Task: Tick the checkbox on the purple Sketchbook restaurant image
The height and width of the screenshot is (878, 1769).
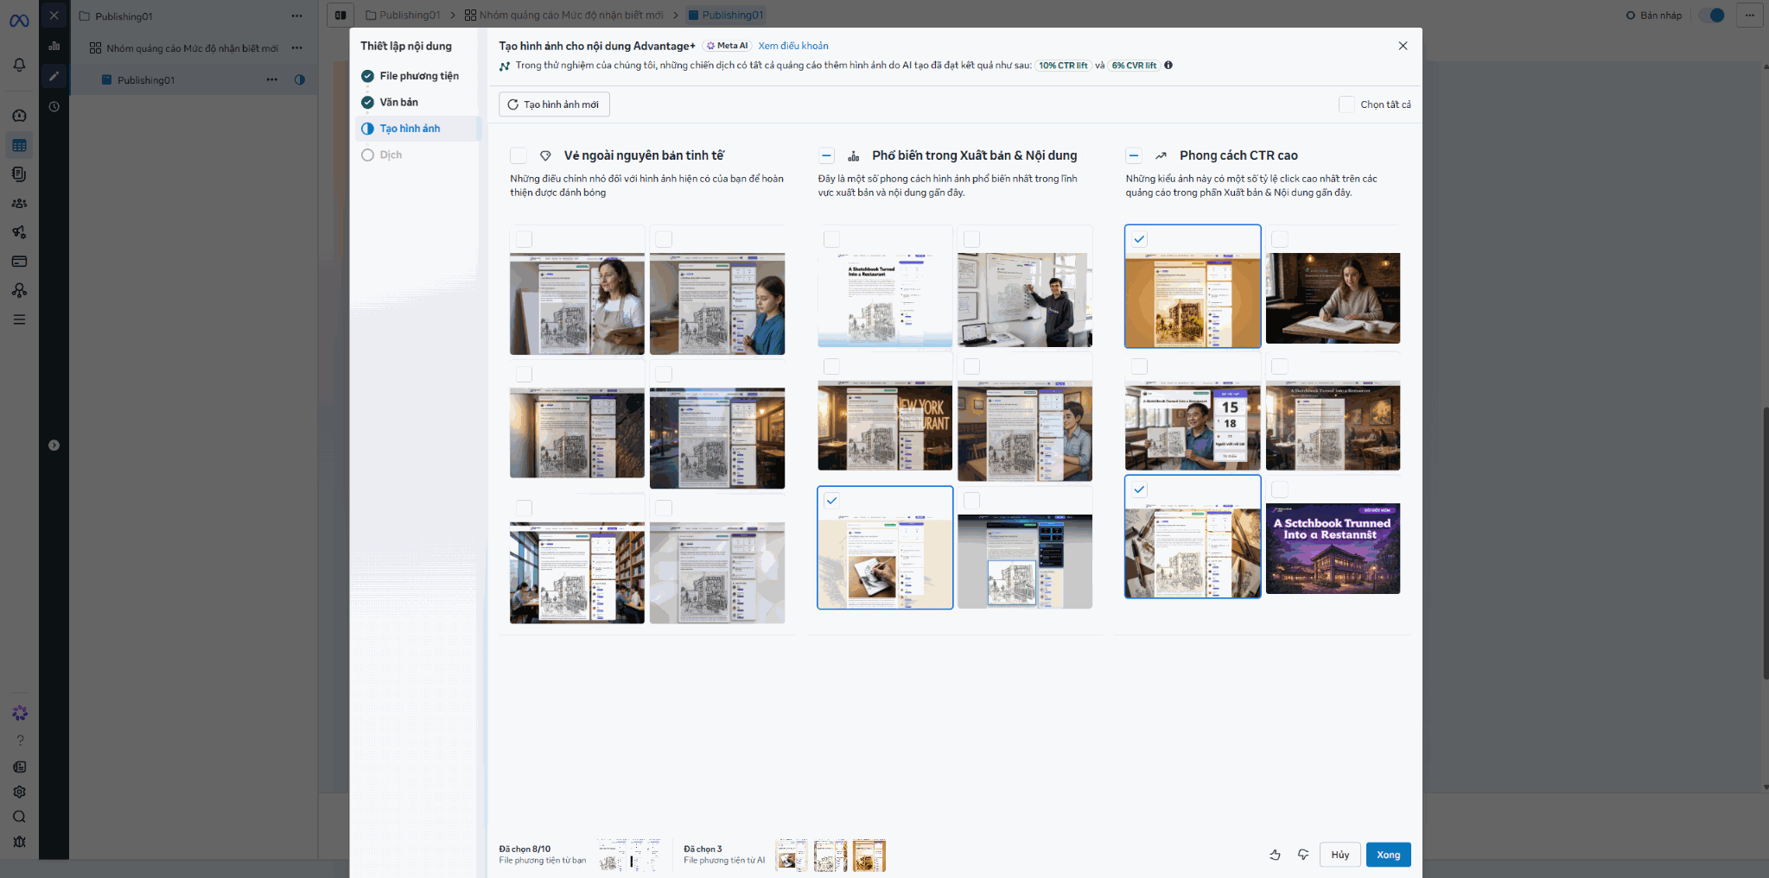Action: [x=1280, y=490]
